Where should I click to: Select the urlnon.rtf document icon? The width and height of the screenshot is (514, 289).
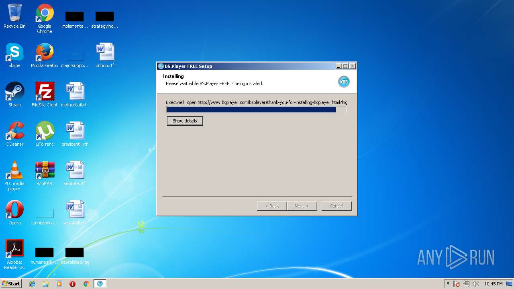(x=105, y=55)
